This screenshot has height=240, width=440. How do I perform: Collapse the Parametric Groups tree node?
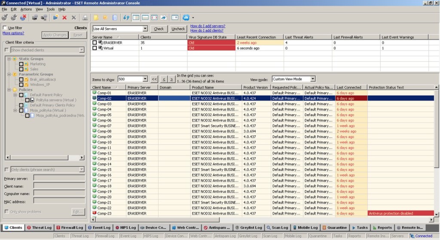coord(9,74)
